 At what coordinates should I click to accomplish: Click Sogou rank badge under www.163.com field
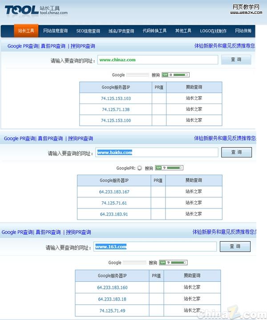click(x=173, y=262)
